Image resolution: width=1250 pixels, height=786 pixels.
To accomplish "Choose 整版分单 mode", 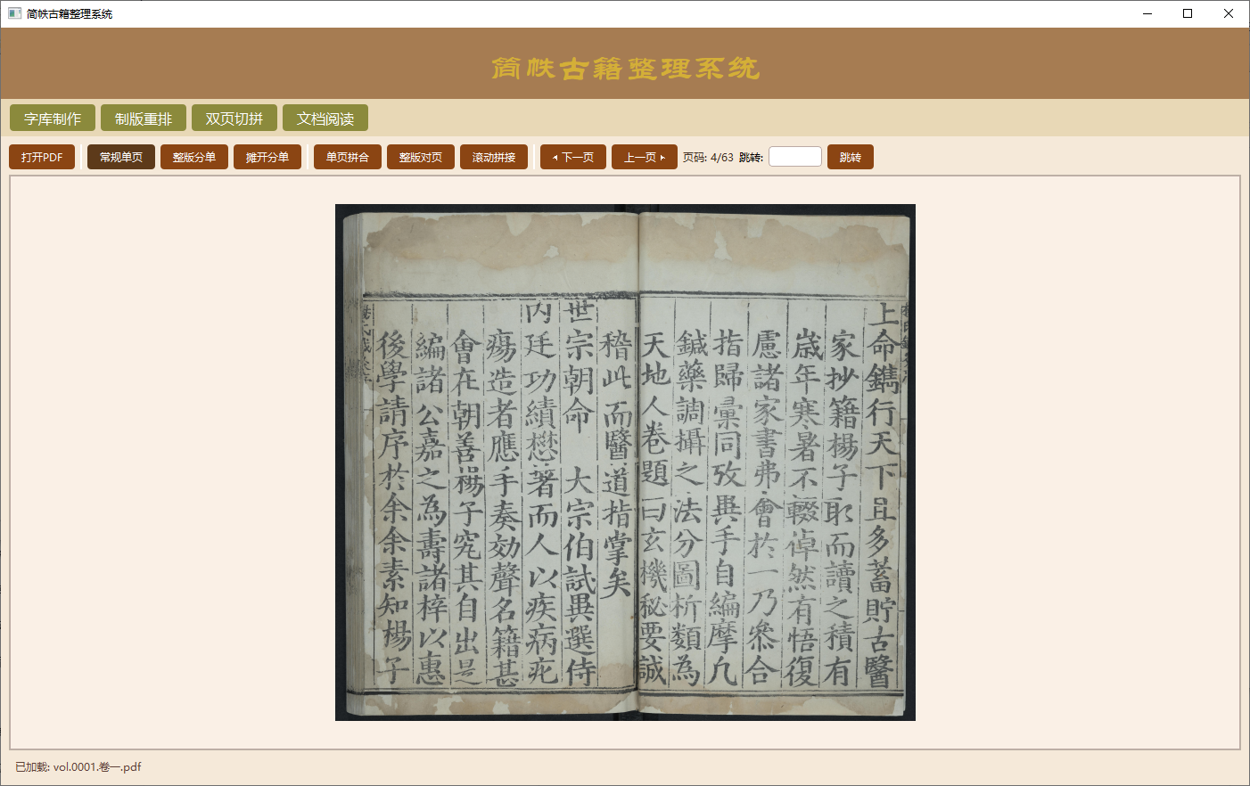I will (x=194, y=157).
